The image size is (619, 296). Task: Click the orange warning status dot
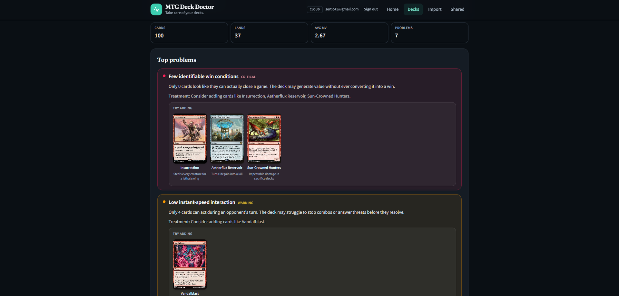[164, 202]
